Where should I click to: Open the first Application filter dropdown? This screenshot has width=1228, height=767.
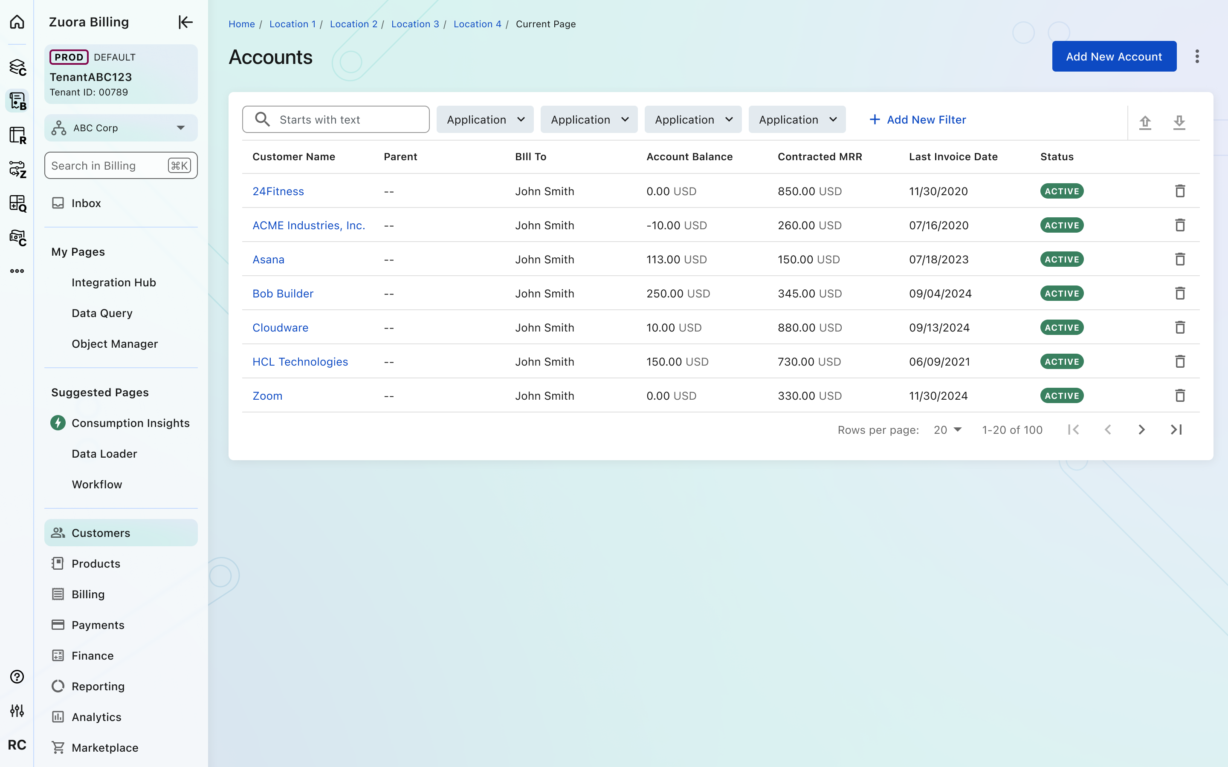pos(485,120)
